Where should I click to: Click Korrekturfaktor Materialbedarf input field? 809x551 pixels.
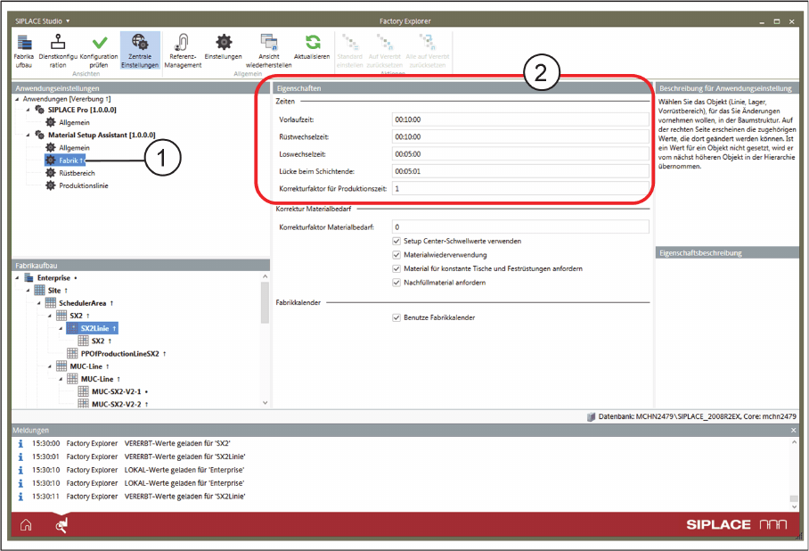520,226
